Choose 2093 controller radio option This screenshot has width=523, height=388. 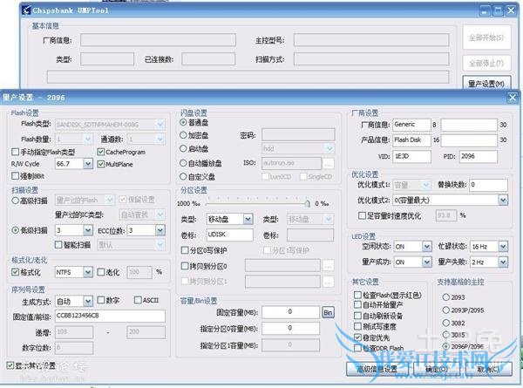[446, 297]
